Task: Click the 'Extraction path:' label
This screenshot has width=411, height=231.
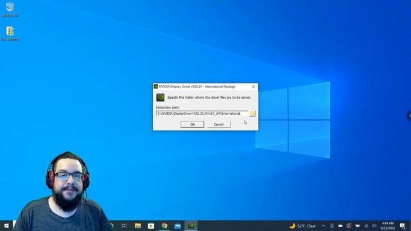Action: [168, 107]
